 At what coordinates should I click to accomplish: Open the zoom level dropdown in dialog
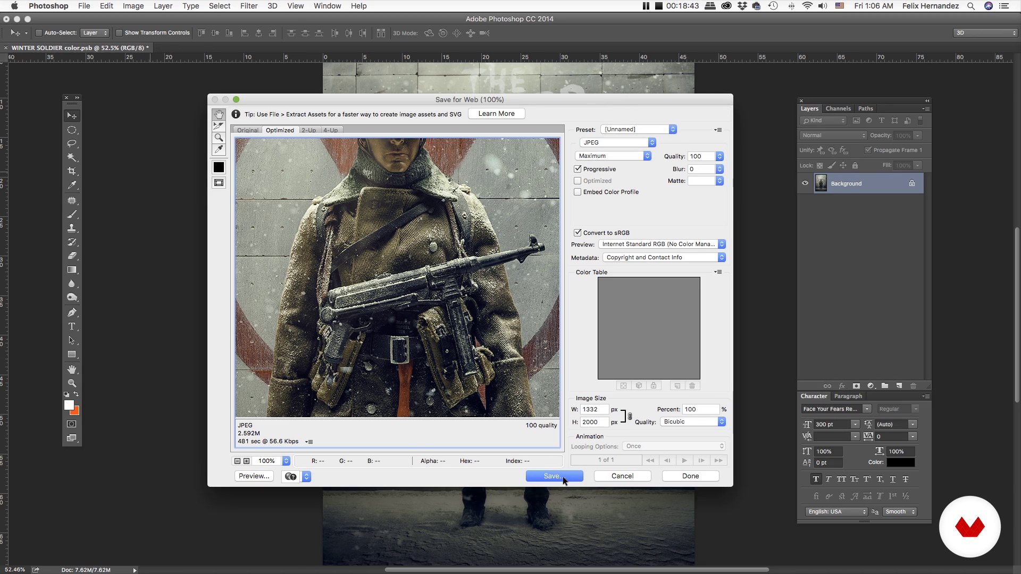point(286,461)
